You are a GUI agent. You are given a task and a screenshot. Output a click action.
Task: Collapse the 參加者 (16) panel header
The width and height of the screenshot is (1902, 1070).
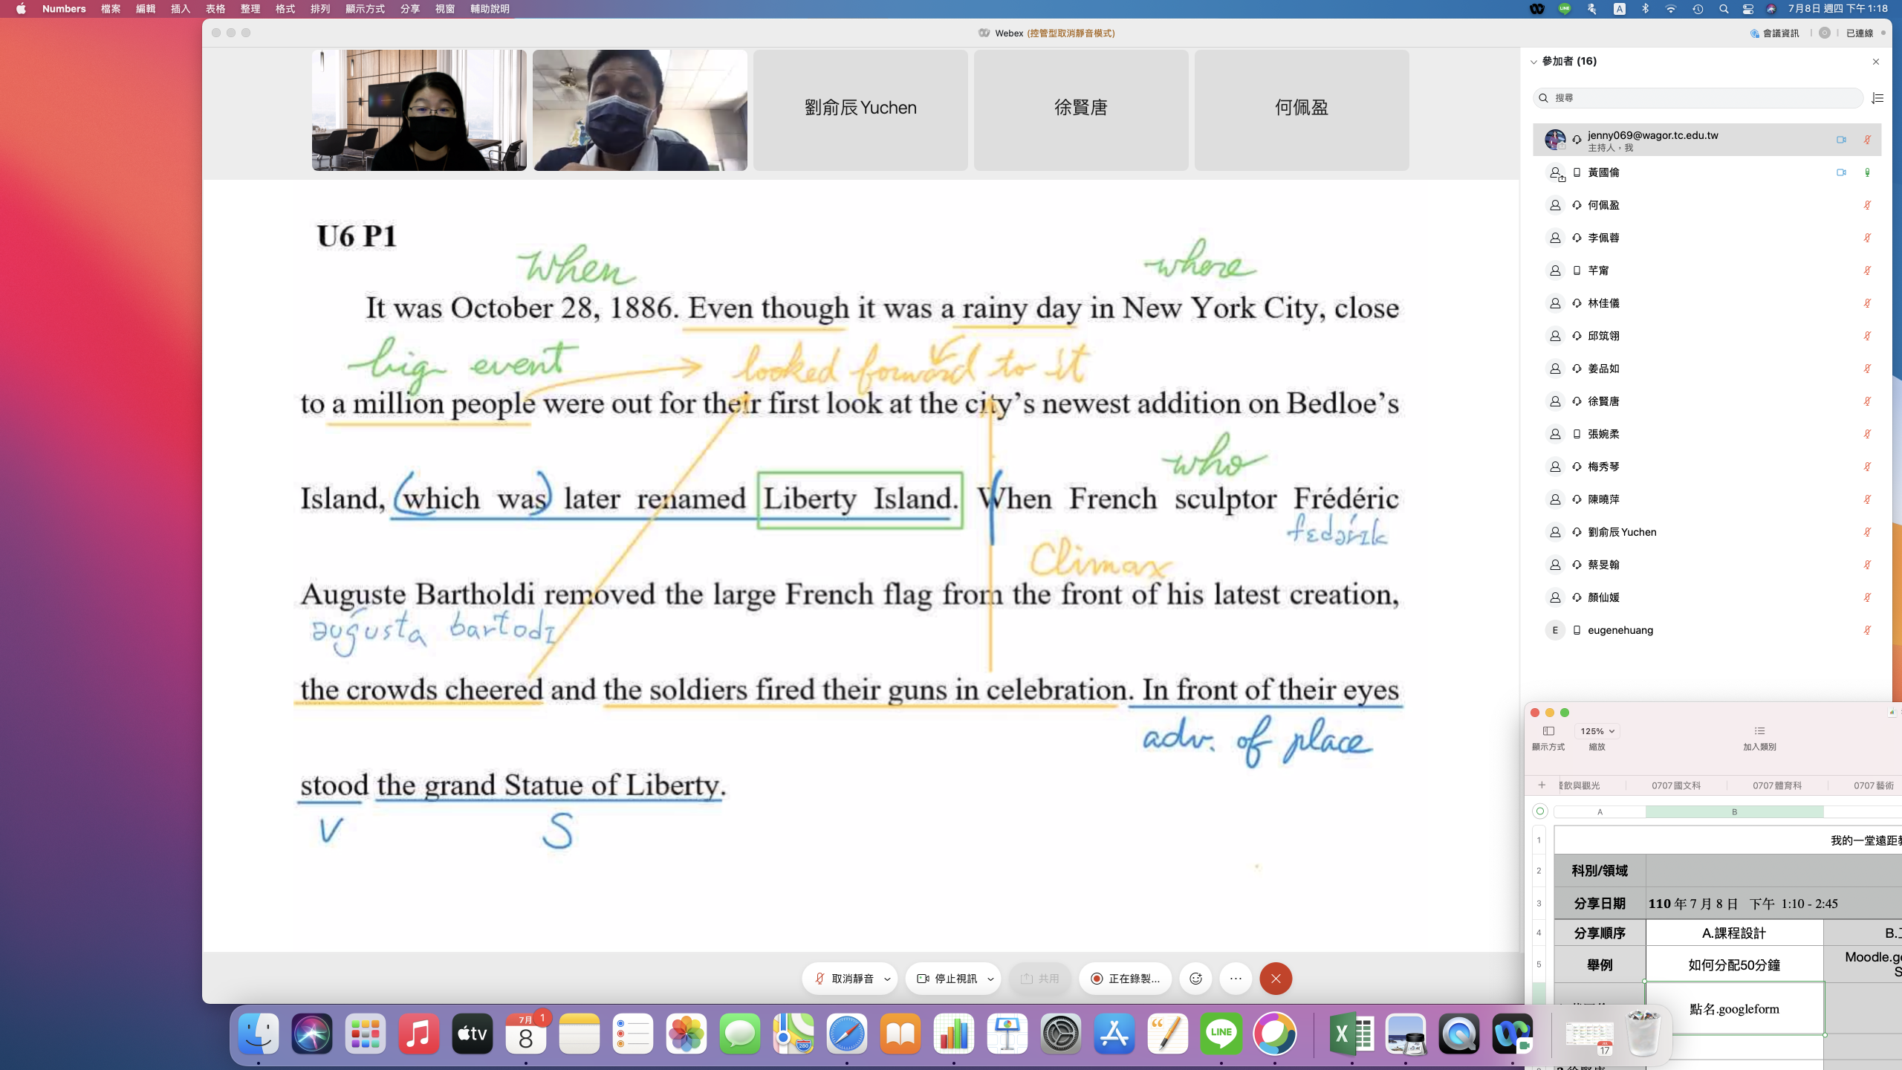click(1533, 62)
